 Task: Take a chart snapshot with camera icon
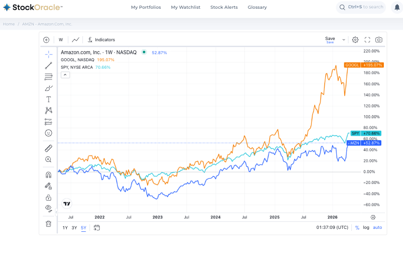point(378,40)
